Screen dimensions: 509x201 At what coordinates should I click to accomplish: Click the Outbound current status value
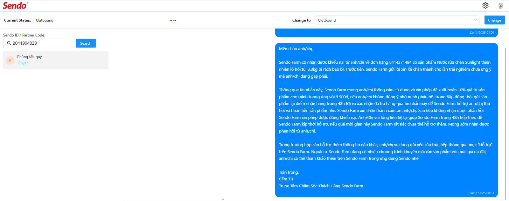(45, 20)
